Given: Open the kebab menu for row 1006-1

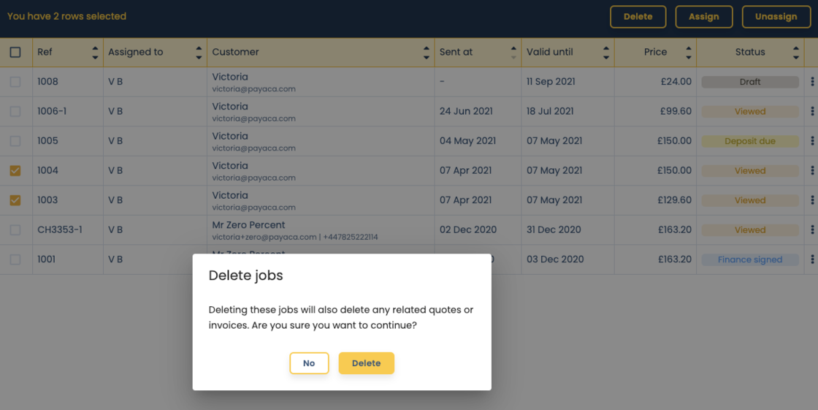Looking at the screenshot, I should pyautogui.click(x=812, y=112).
